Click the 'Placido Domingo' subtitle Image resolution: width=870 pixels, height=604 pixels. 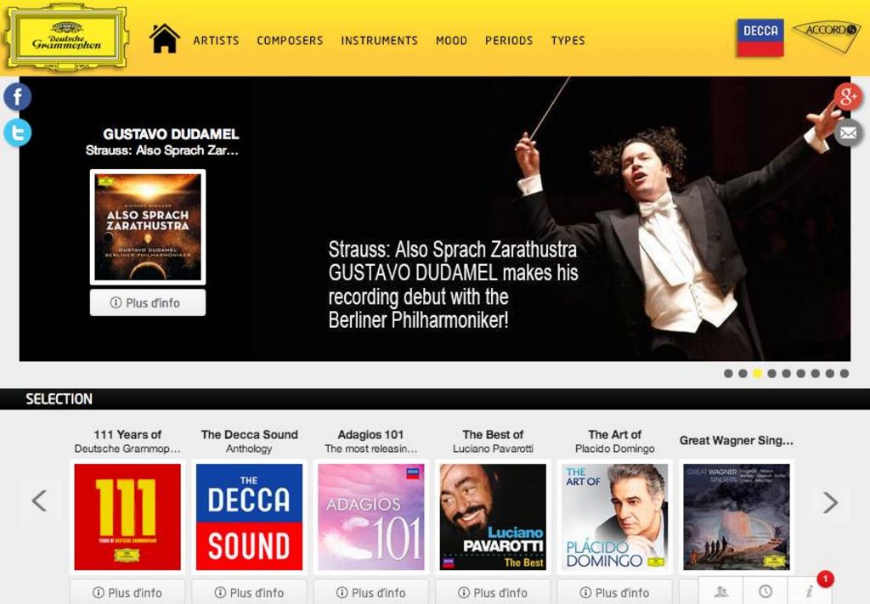coord(615,449)
